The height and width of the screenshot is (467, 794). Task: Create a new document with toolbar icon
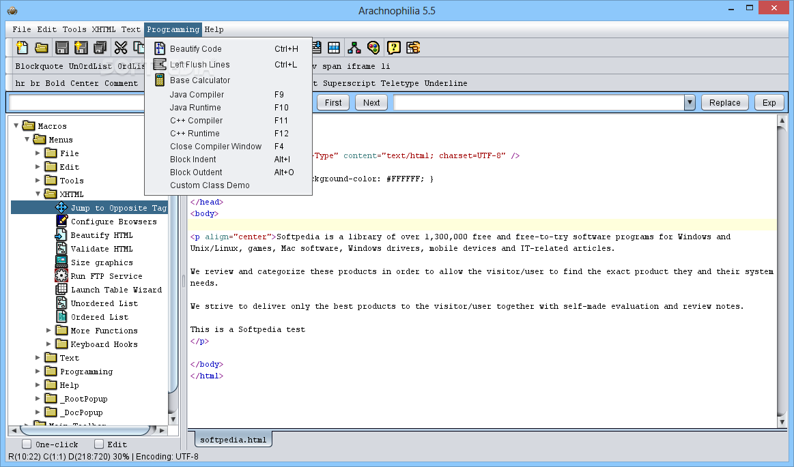[23, 48]
